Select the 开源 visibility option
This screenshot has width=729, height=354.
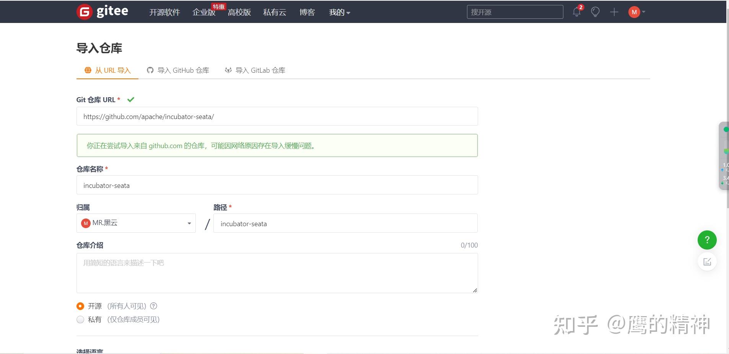pyautogui.click(x=80, y=306)
